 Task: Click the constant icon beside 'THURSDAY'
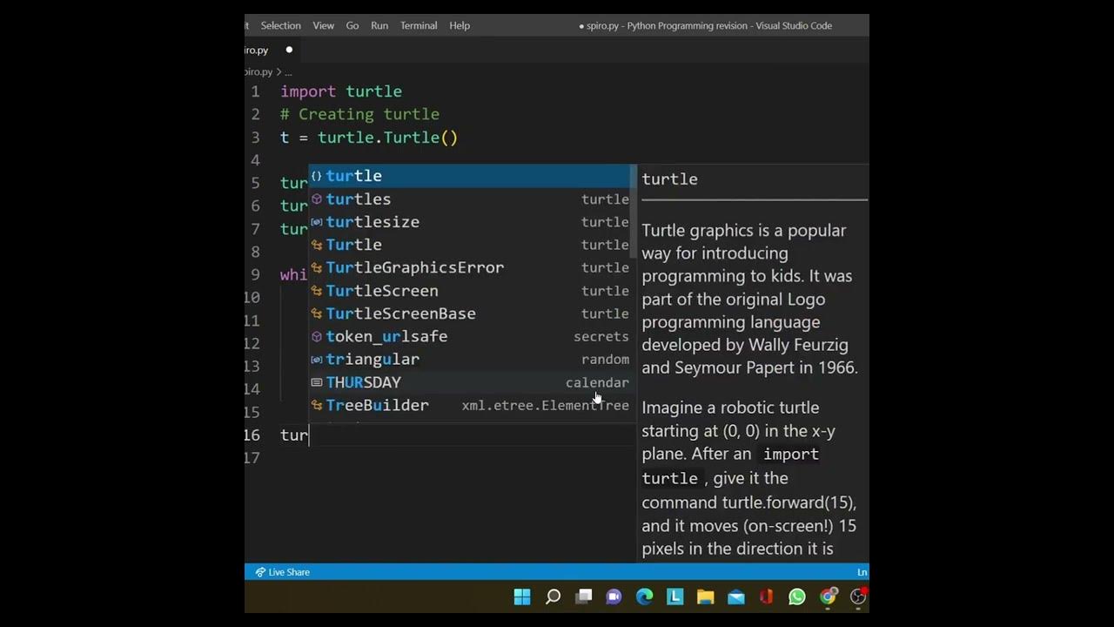tap(317, 382)
